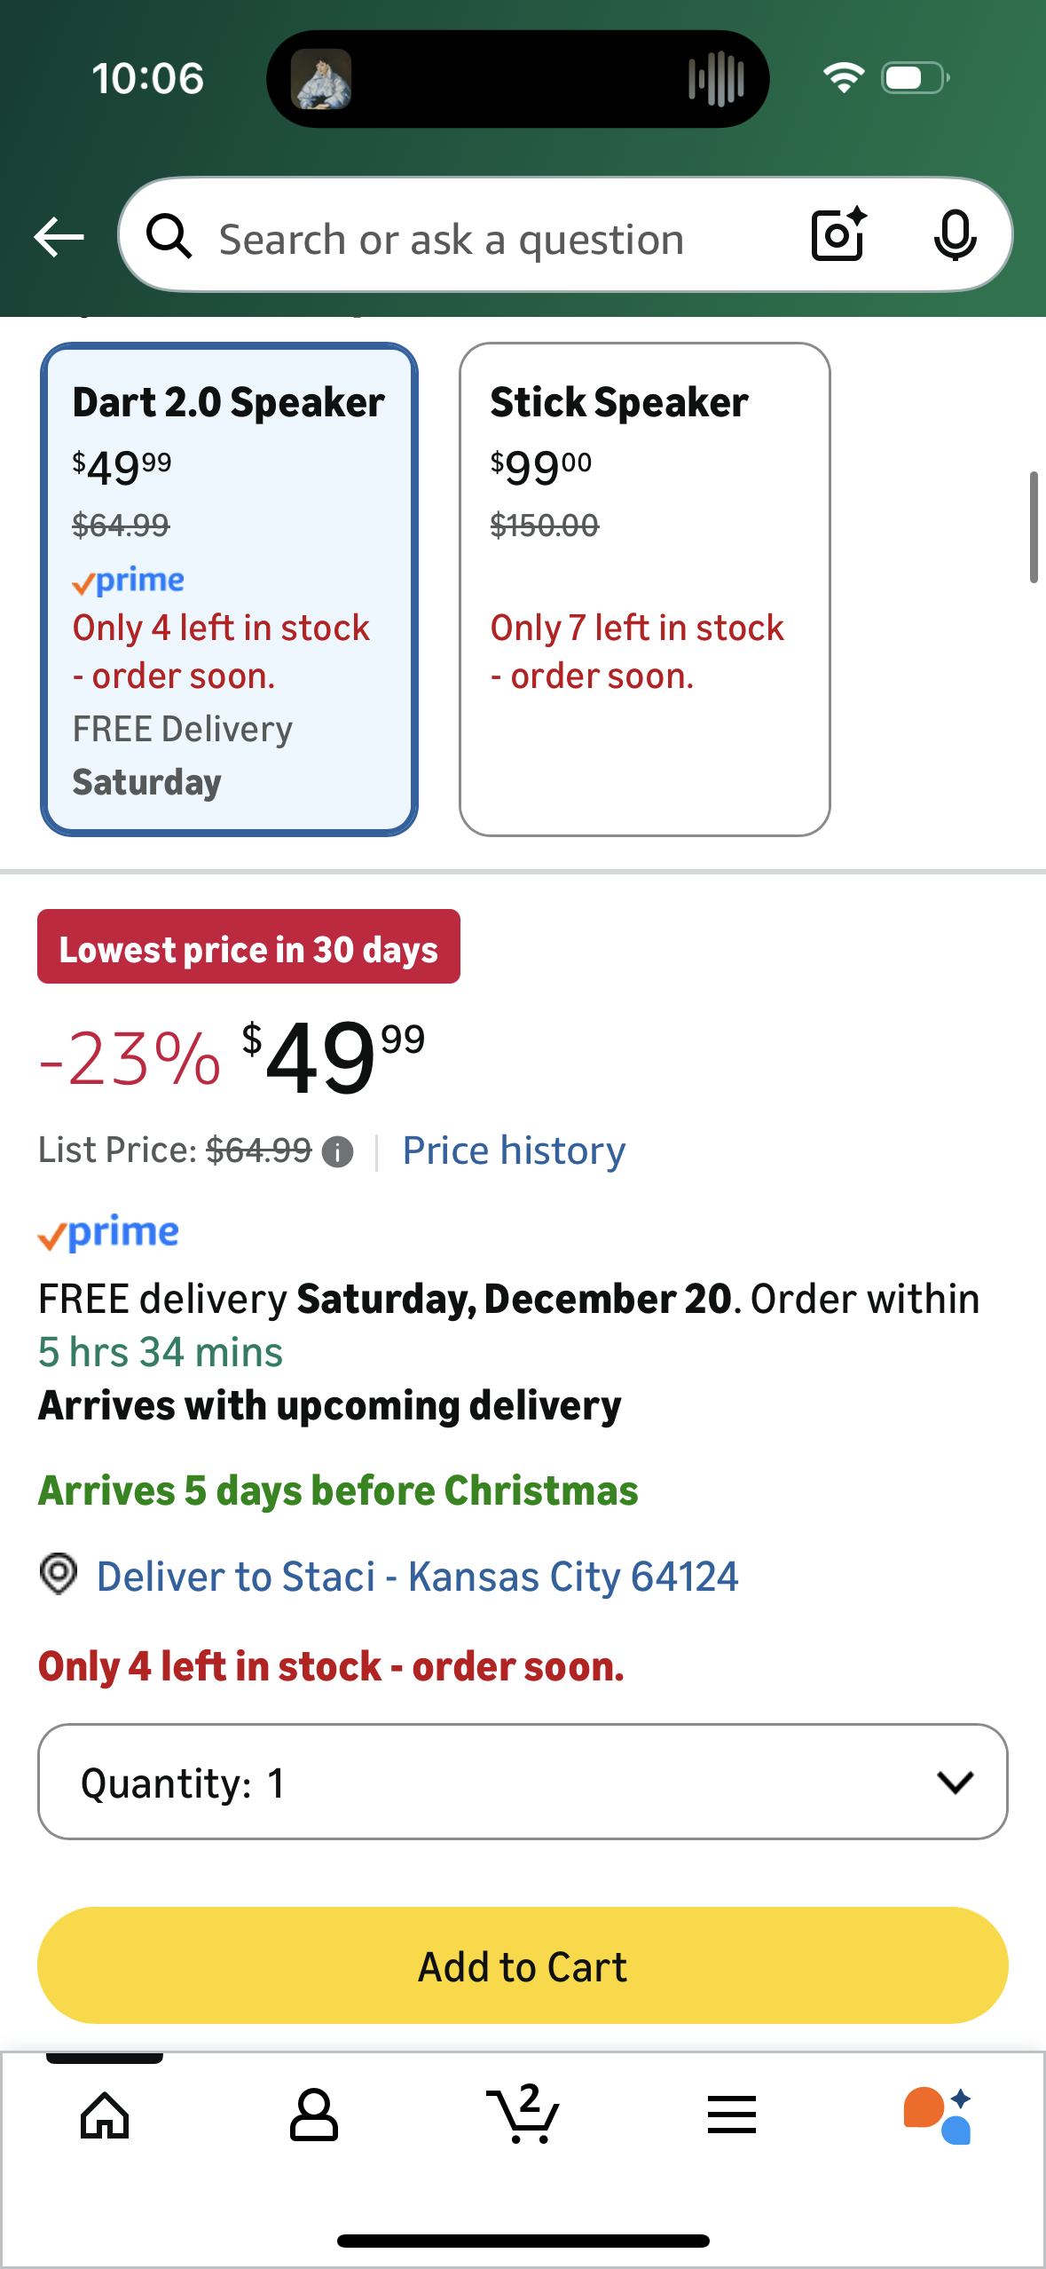Tap the back arrow icon

pyautogui.click(x=59, y=237)
